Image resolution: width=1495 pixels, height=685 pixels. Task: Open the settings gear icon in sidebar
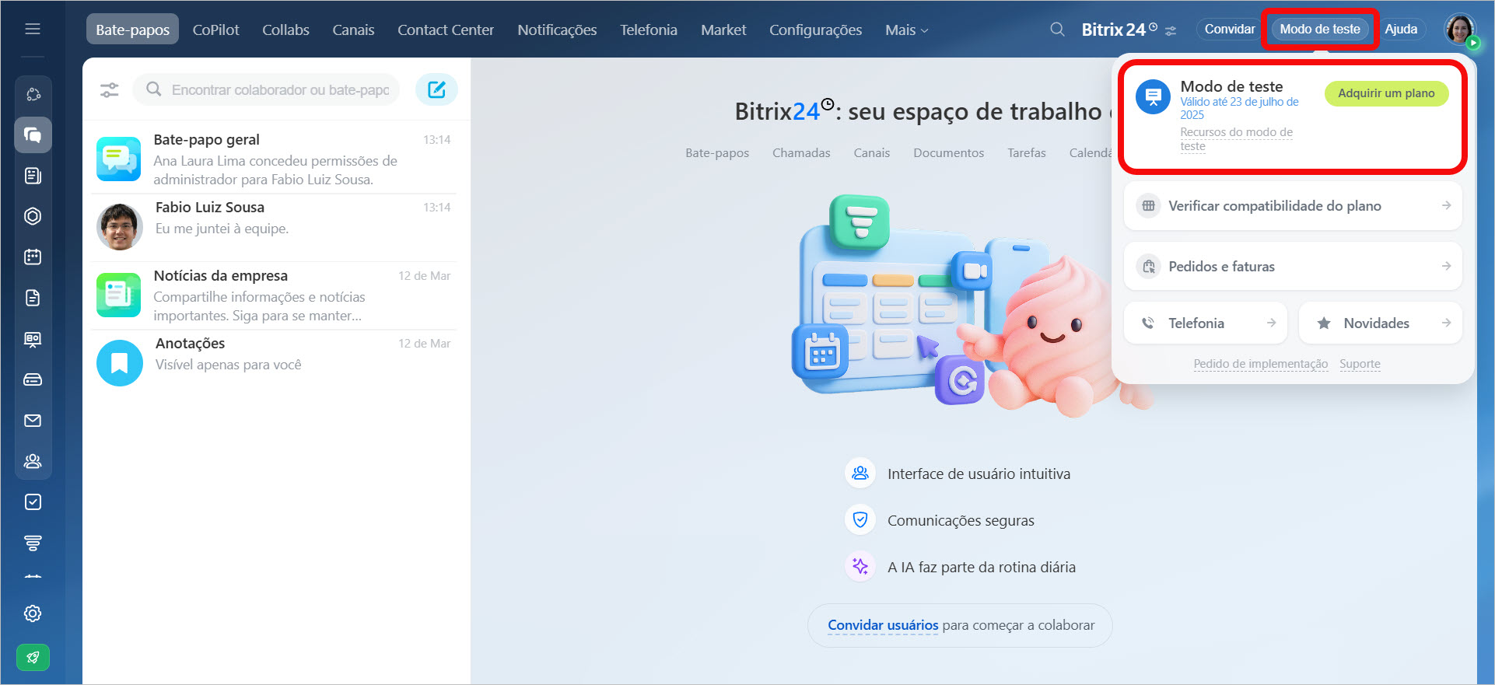33,613
